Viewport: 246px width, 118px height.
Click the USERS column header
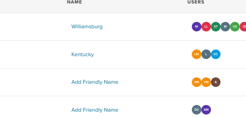point(196,2)
